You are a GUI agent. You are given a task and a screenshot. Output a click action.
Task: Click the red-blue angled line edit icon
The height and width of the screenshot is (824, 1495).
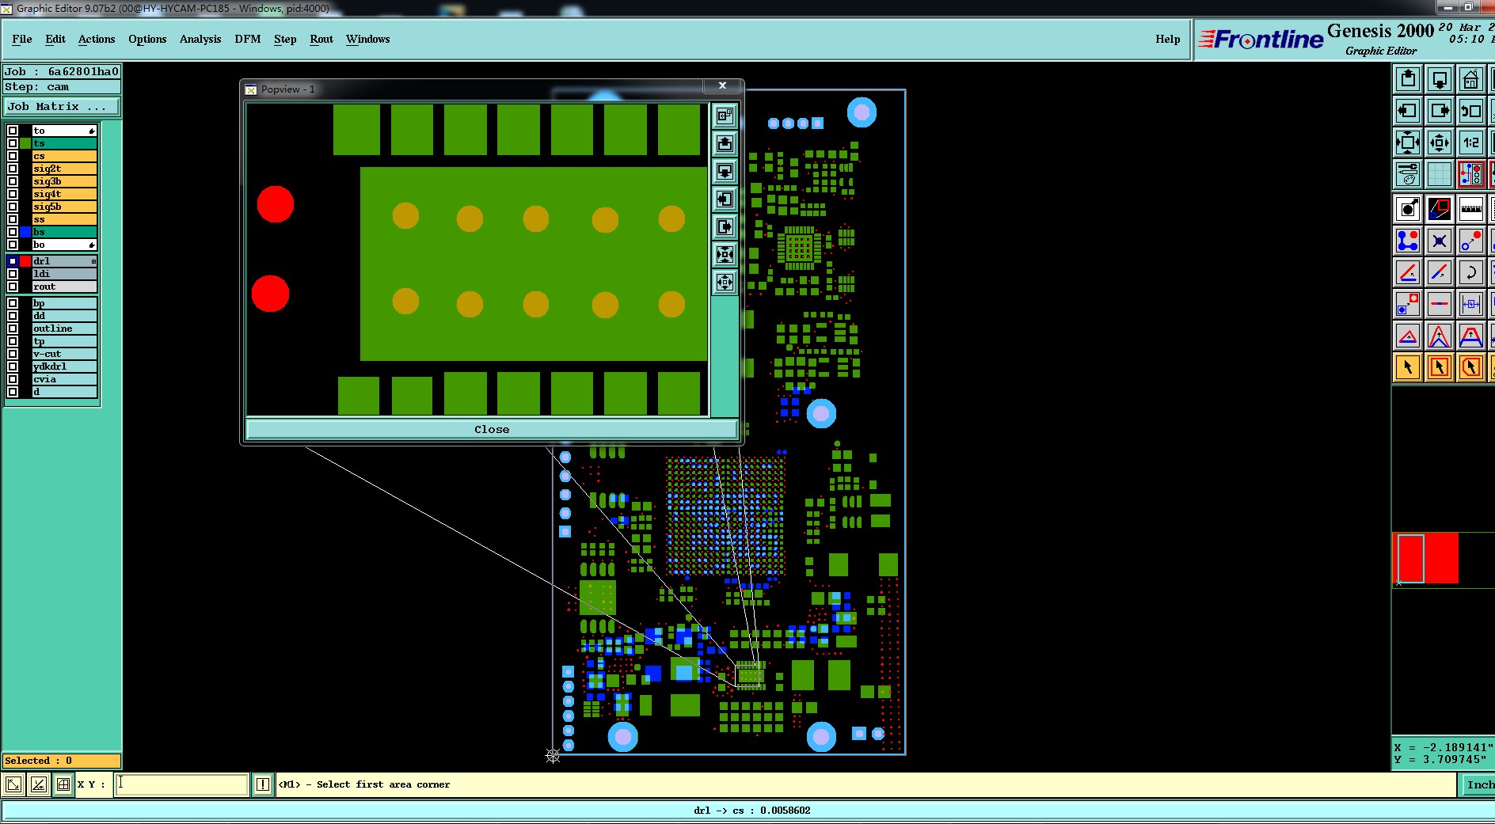coord(1408,272)
